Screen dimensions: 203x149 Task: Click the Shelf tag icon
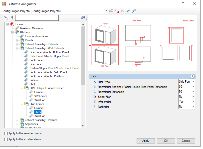[x=26, y=84]
